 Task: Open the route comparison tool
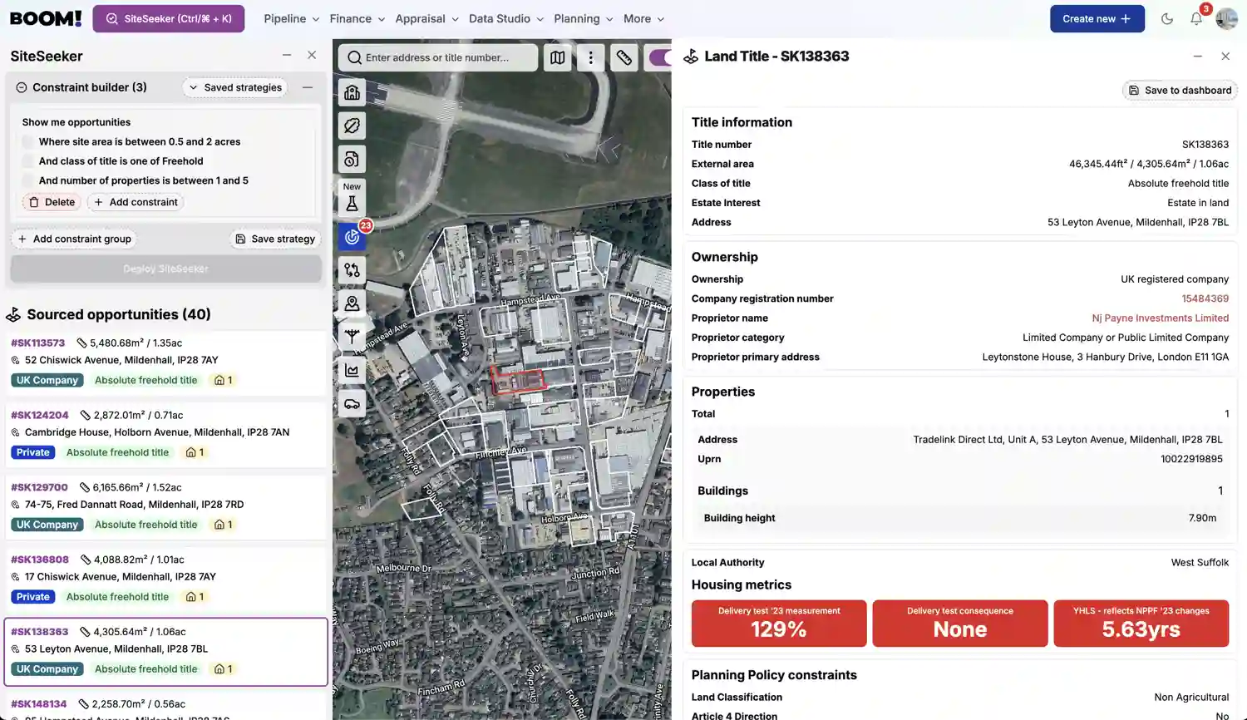tap(352, 270)
